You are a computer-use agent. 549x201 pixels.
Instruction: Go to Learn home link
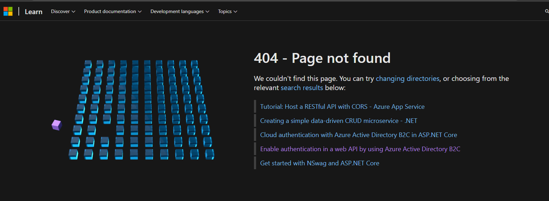(34, 12)
